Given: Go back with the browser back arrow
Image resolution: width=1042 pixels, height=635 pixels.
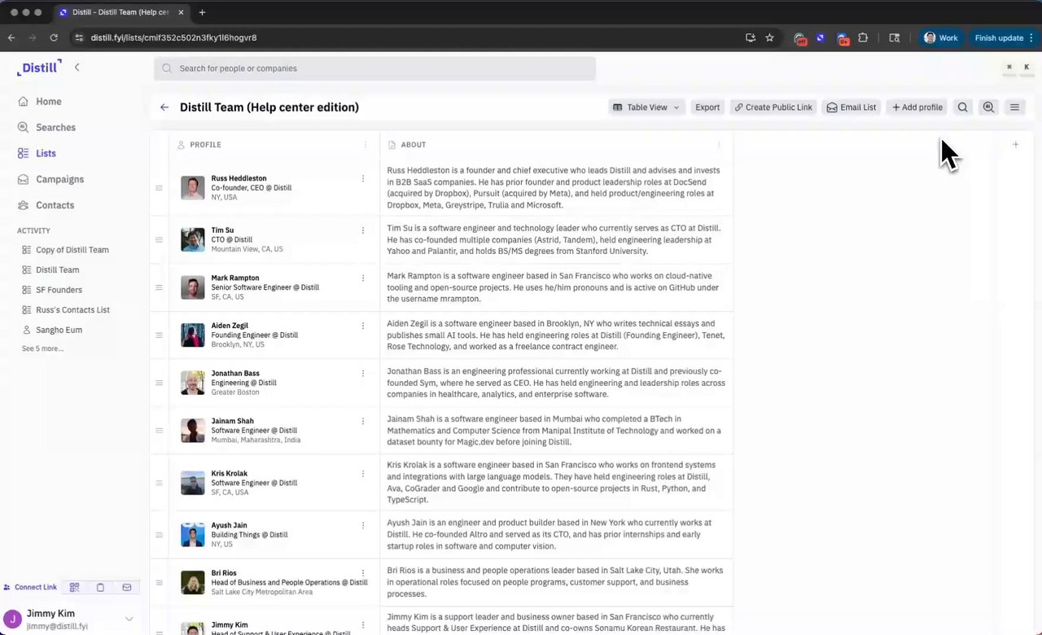Looking at the screenshot, I should [11, 37].
